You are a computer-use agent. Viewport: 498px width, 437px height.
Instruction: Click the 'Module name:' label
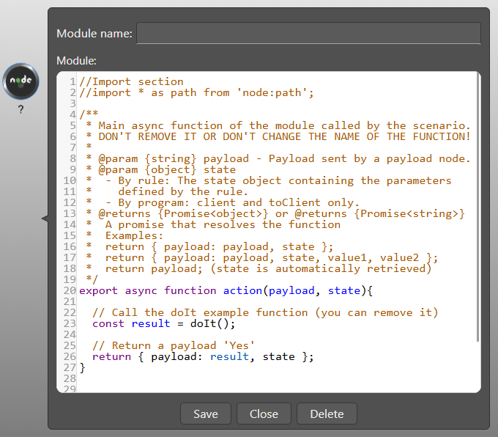pos(94,34)
